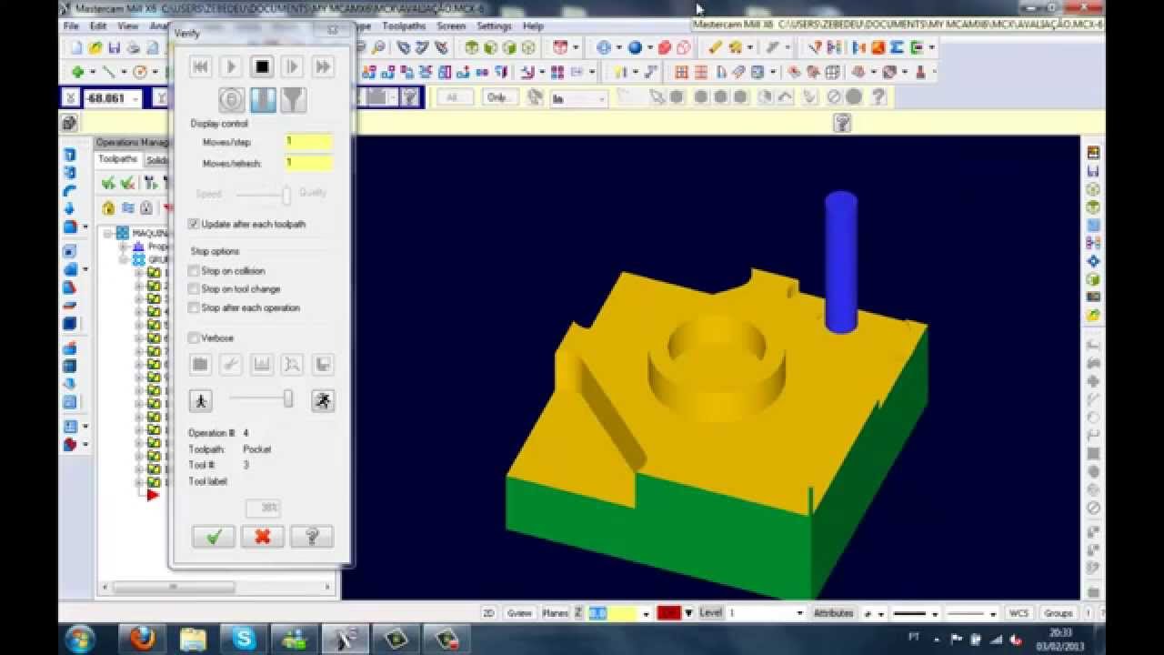This screenshot has height=655, width=1164.
Task: Open the Level dropdown in status bar
Action: click(x=800, y=613)
